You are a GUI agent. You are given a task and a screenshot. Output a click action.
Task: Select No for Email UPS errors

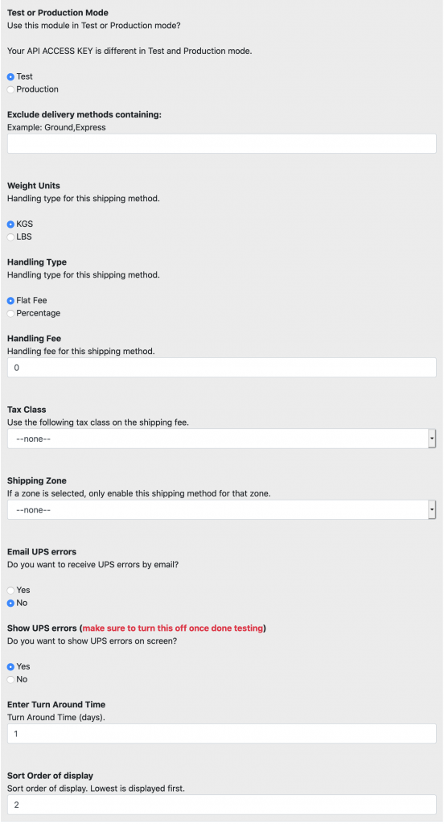[x=10, y=603]
